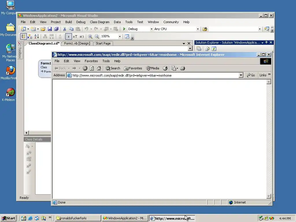
Task: Click Stop button in Internet Explorer toolbar
Action: (85, 68)
